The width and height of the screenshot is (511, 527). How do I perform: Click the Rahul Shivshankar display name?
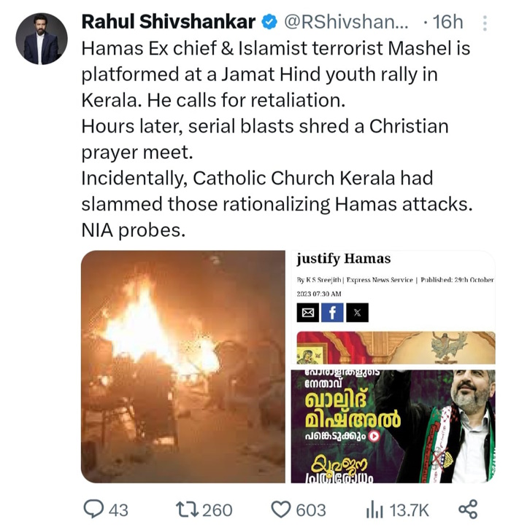[169, 23]
